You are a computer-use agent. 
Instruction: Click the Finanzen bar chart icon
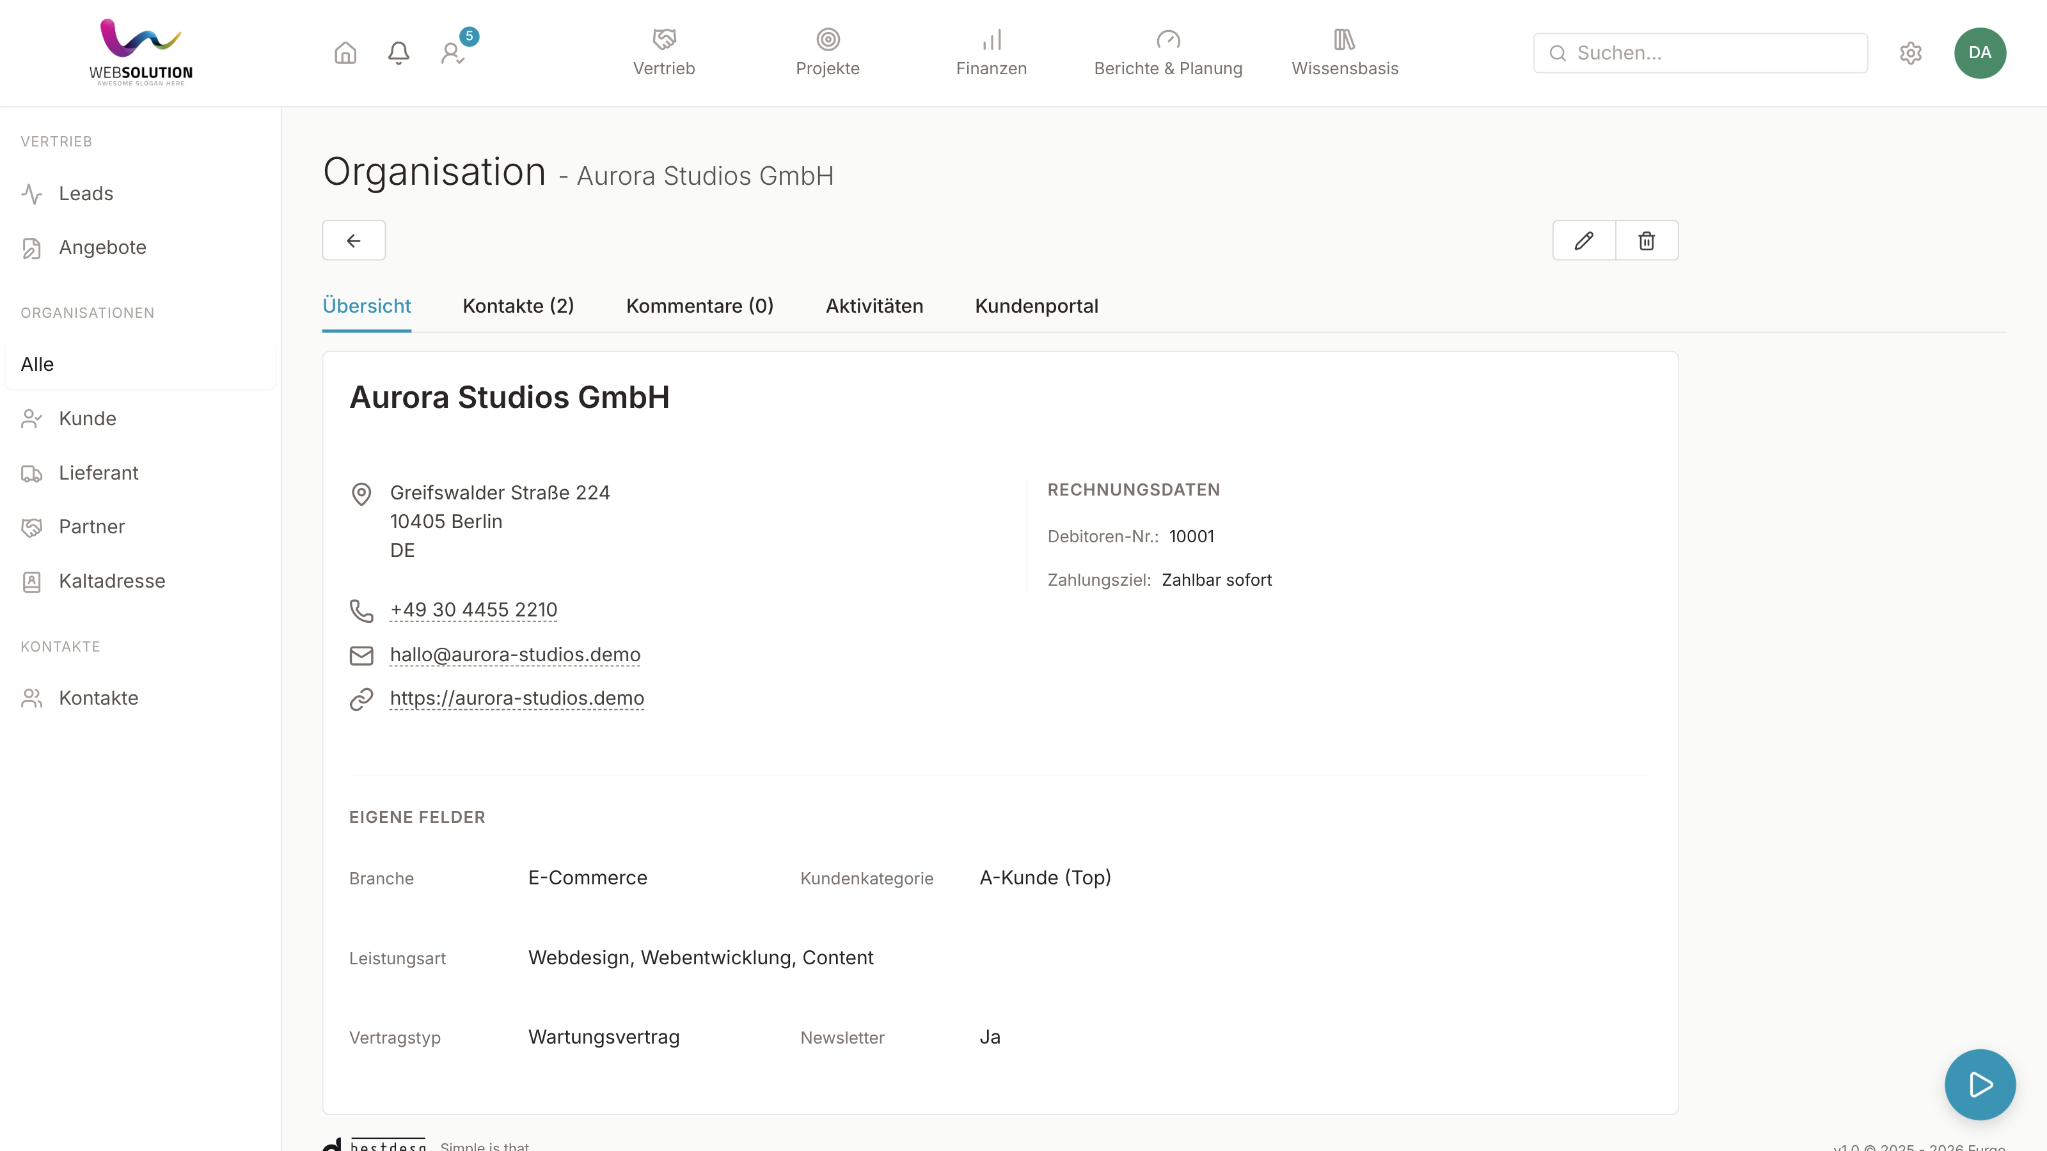pos(991,39)
